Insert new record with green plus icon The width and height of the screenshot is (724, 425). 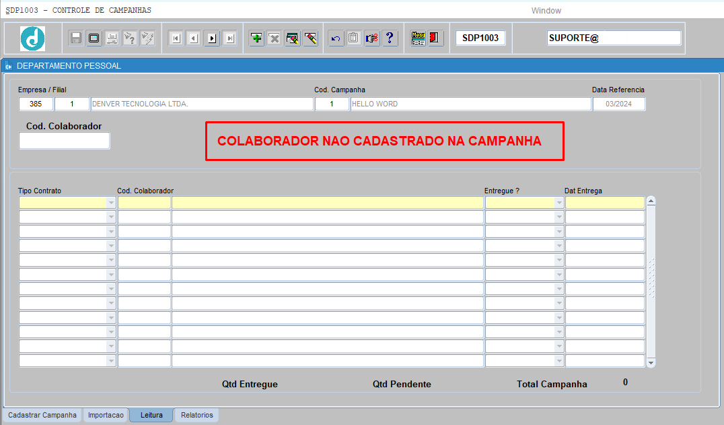tap(256, 38)
